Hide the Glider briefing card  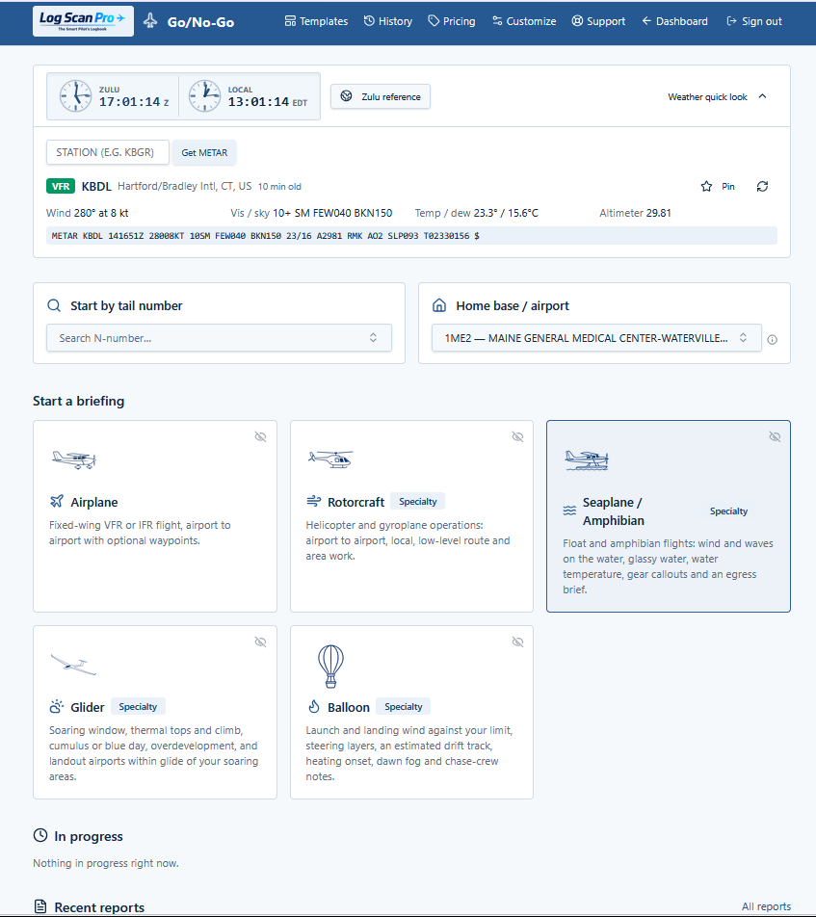click(x=261, y=642)
